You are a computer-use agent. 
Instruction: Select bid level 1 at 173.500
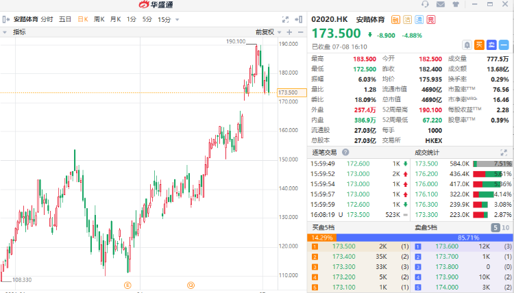click(359, 246)
